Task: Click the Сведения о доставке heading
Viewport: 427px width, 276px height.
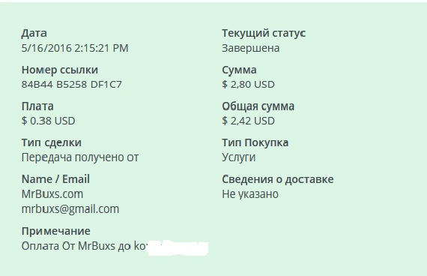Action: click(277, 179)
